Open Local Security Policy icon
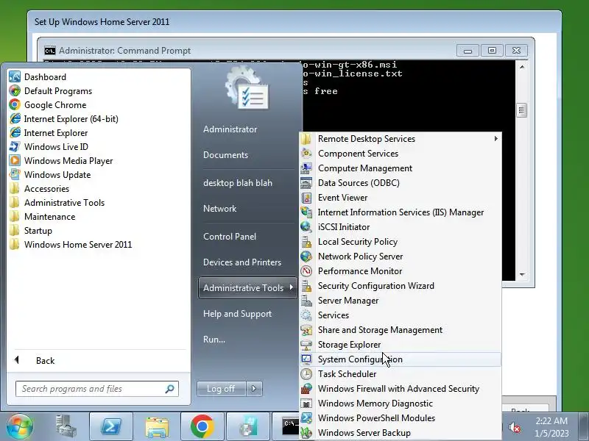 coord(306,242)
